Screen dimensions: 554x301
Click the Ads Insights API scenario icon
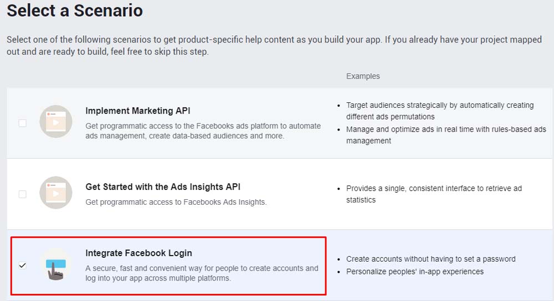click(x=56, y=193)
